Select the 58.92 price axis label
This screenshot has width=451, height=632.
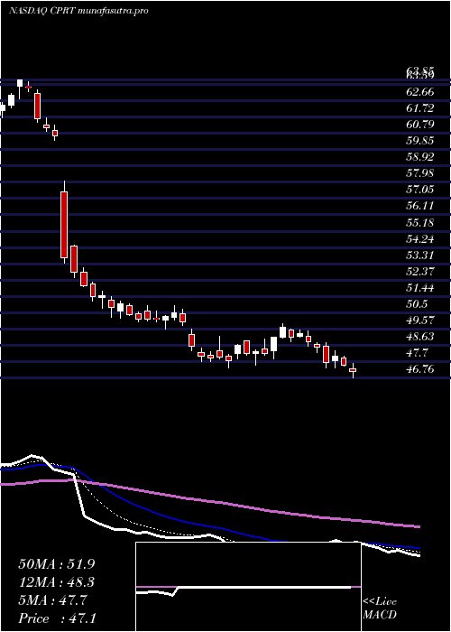pos(420,157)
